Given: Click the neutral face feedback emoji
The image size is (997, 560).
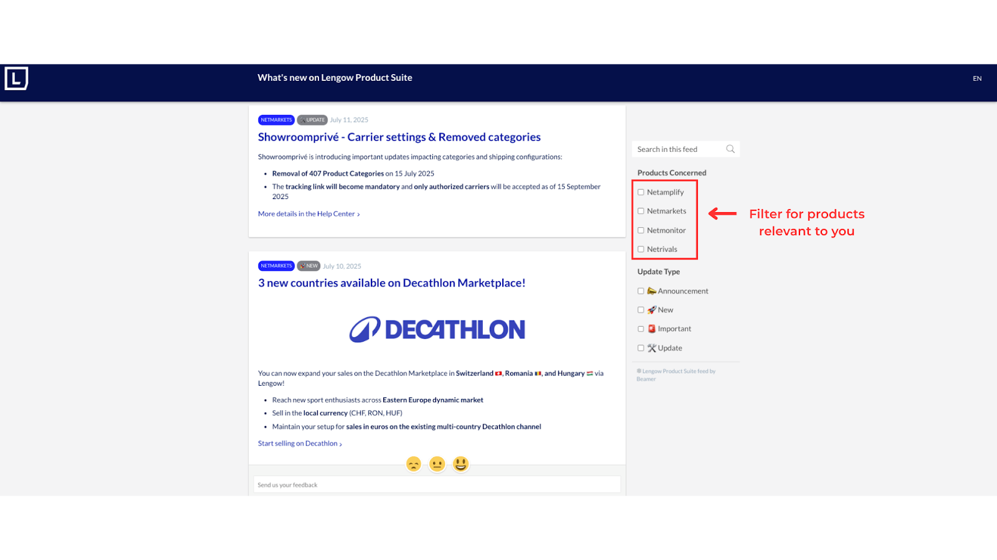Looking at the screenshot, I should pyautogui.click(x=437, y=464).
